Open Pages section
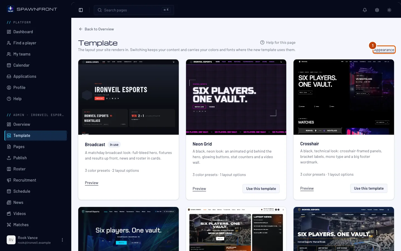401x251 pixels. [x=36, y=147]
